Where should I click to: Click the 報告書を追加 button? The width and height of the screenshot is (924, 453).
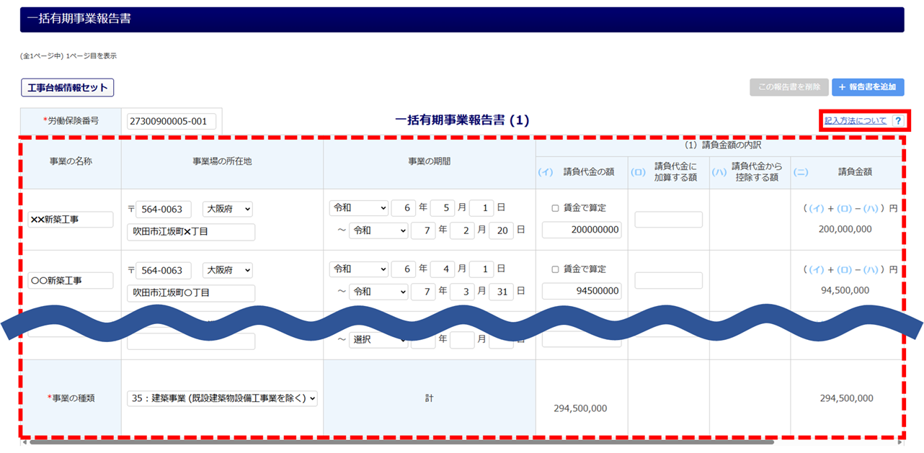[x=867, y=87]
